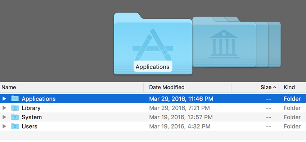Expand the System folder disclosure triangle
The image size is (306, 142).
[x=4, y=117]
